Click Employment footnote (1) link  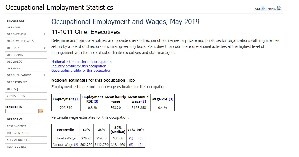point(77,99)
